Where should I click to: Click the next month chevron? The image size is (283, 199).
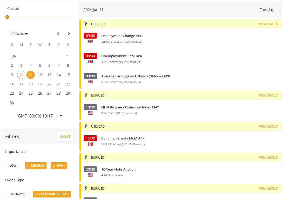[69, 34]
